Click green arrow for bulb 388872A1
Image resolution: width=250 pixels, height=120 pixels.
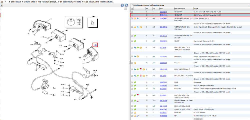[x=135, y=82]
